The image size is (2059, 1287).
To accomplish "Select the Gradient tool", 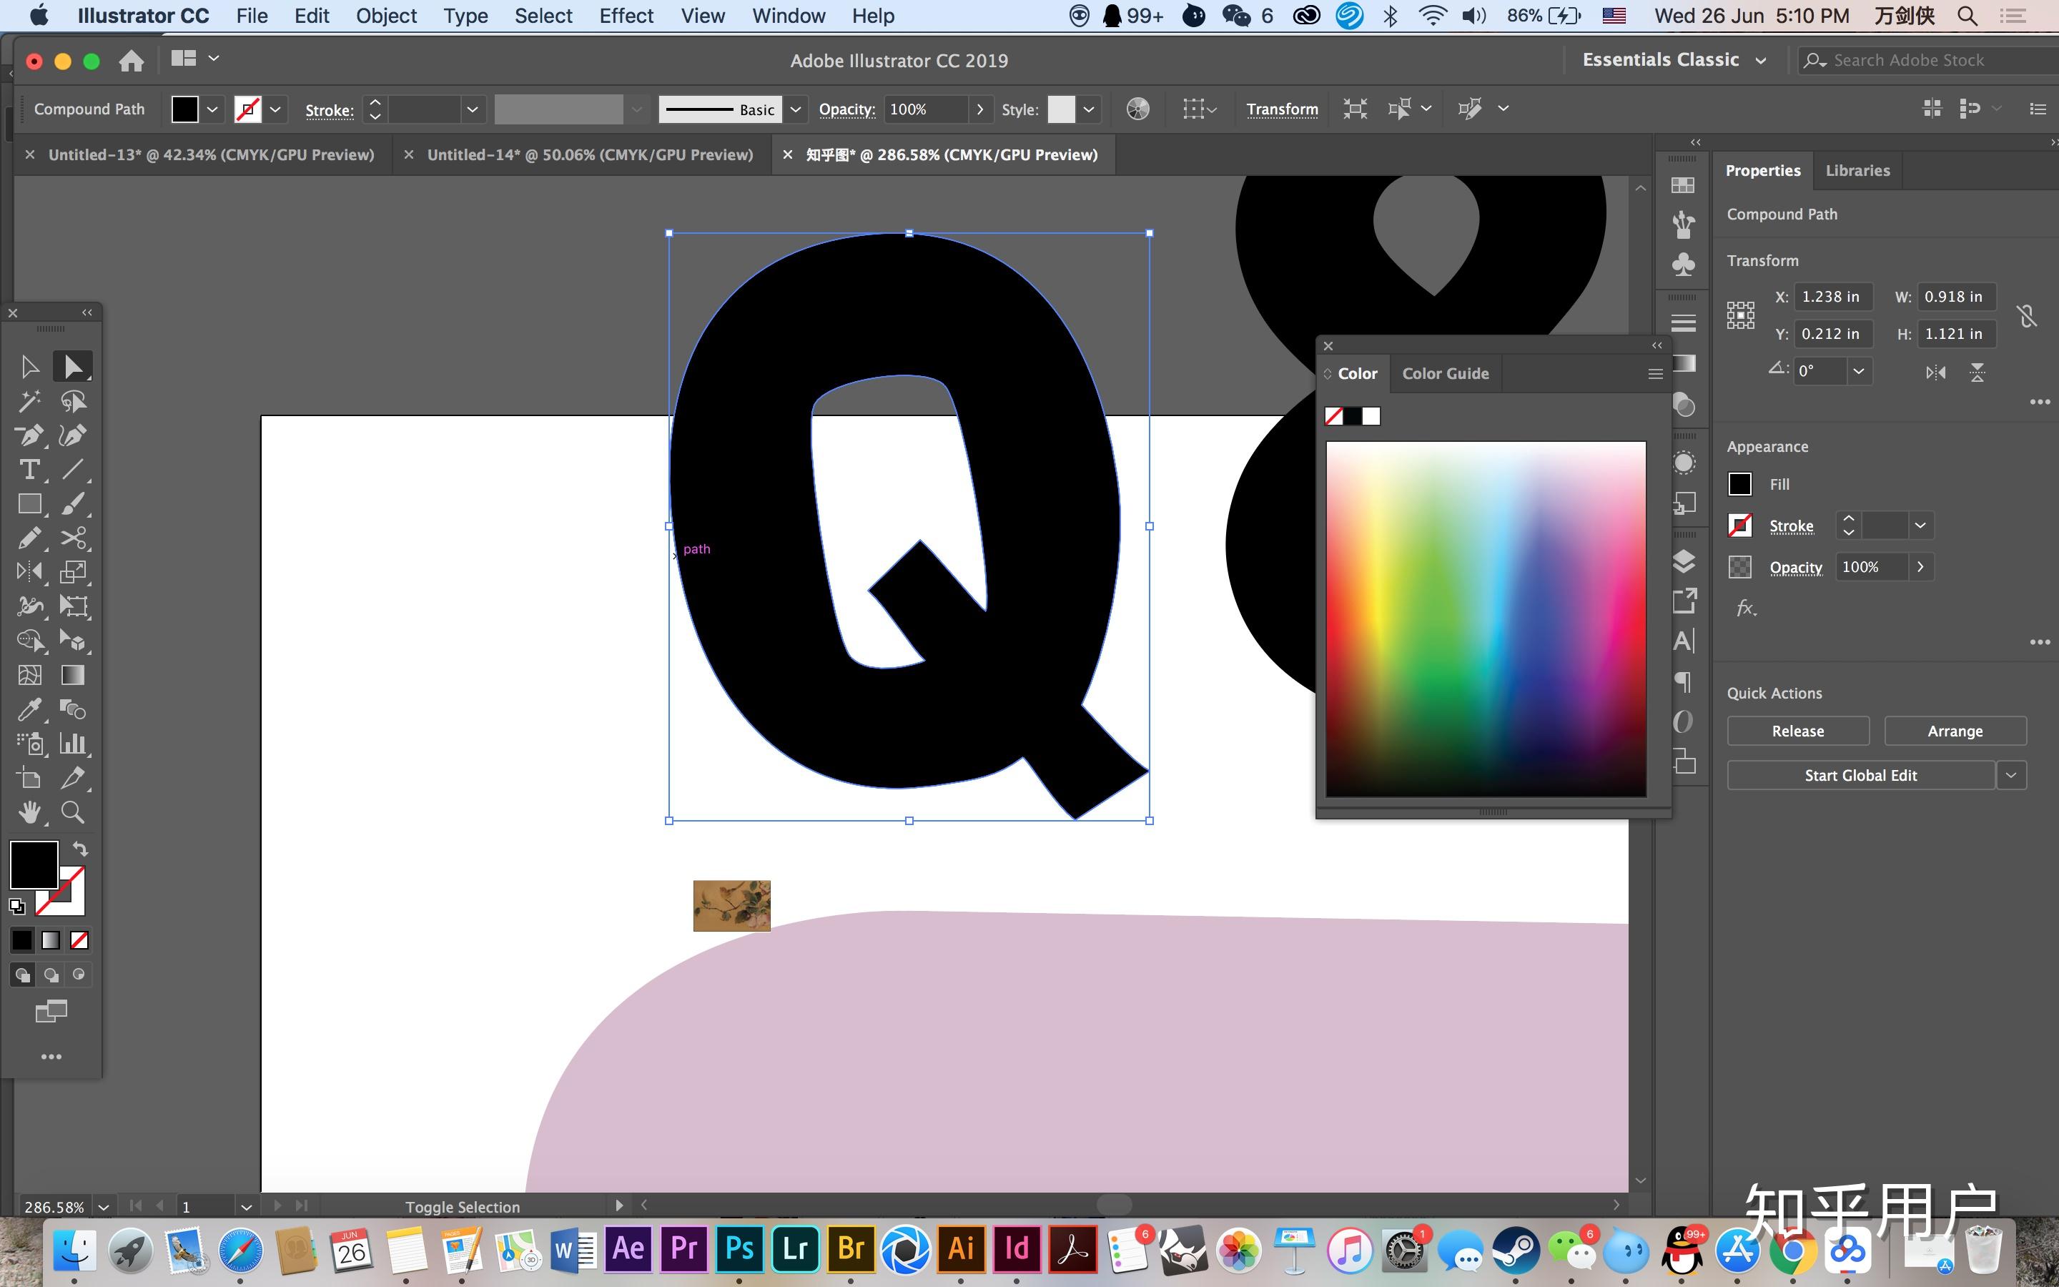I will [x=73, y=675].
